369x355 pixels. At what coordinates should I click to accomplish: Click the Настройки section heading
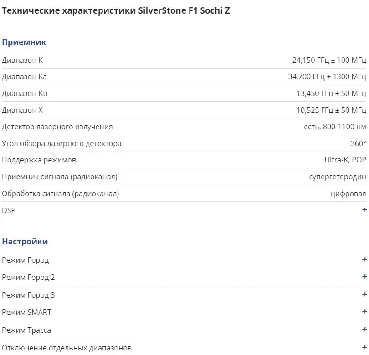25,242
